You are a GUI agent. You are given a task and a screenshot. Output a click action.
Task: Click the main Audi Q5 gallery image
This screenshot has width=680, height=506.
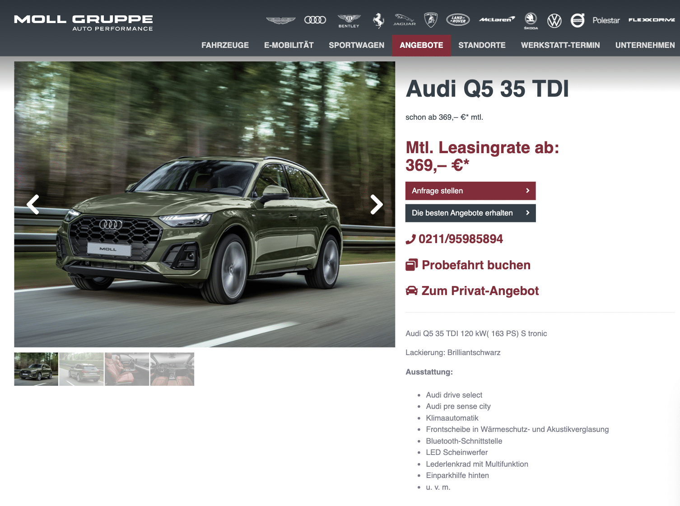[x=205, y=204]
